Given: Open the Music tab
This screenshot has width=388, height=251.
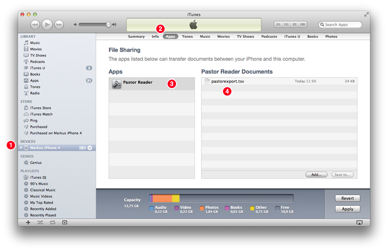Looking at the screenshot, I should coord(205,37).
